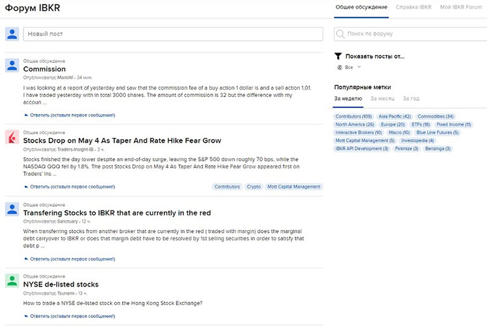
Task: Switch to the Общее обсуждение tab
Action: coord(361,7)
